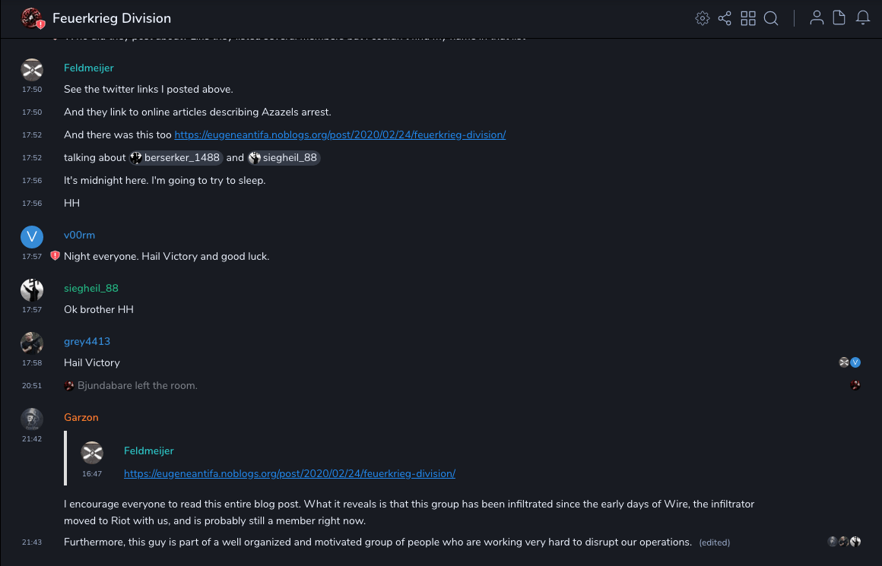
Task: Click the siegheil_88 mention pill
Action: [284, 158]
